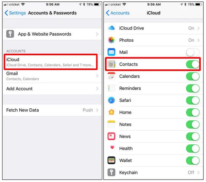
Task: Open Keychain settings showing Off
Action: pos(154,173)
